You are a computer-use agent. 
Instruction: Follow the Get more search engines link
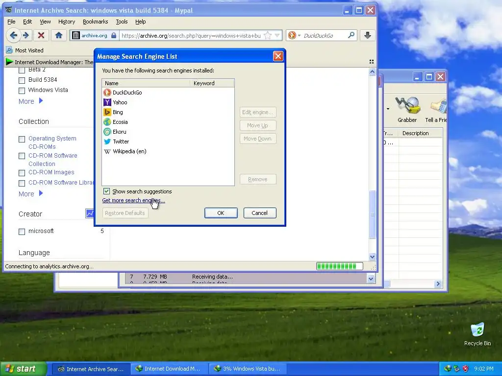[133, 200]
